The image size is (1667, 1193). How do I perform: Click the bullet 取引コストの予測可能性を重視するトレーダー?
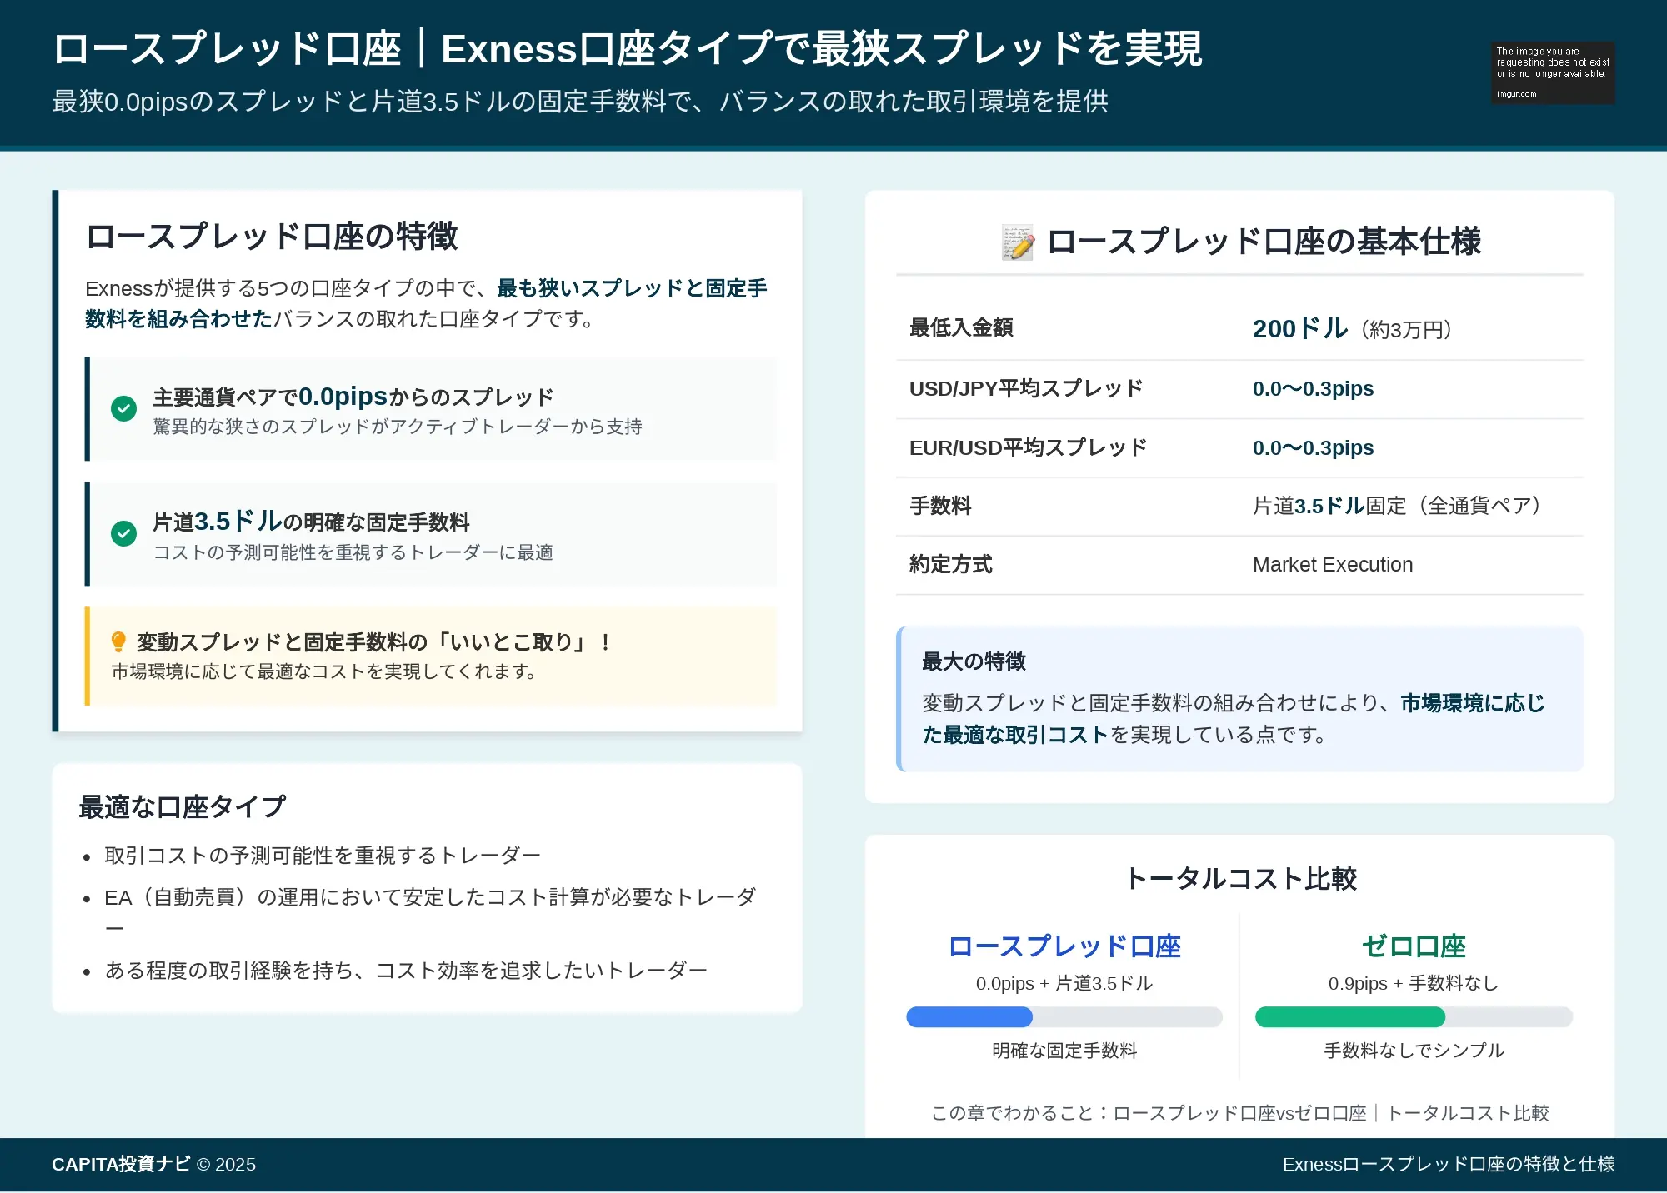pyautogui.click(x=323, y=856)
